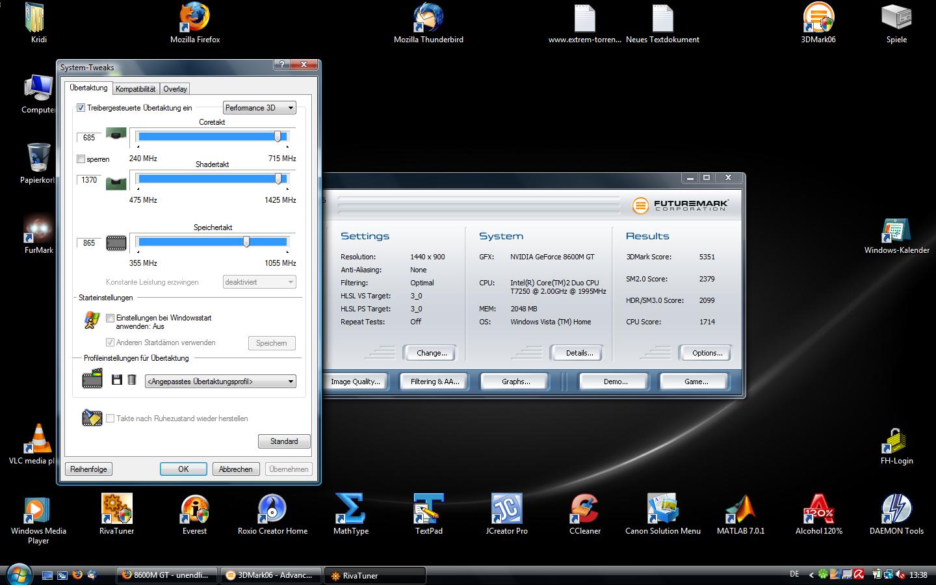Switch to 3DMark06 taskbar button
The width and height of the screenshot is (936, 585).
pyautogui.click(x=270, y=575)
